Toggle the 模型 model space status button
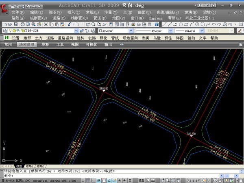 coord(142,180)
